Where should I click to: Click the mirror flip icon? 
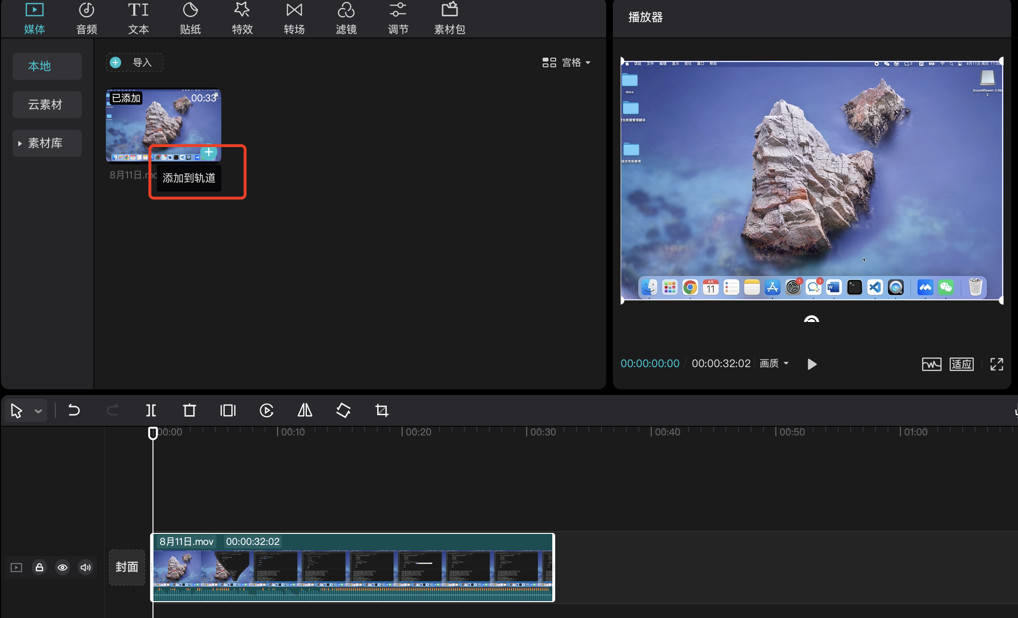(x=305, y=410)
